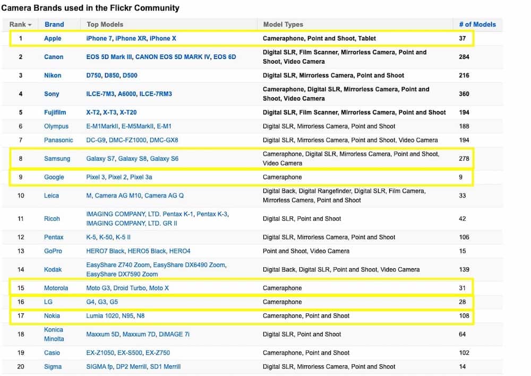This screenshot has width=531, height=376.
Task: Open the Camera AG M10 link
Action: pos(118,196)
